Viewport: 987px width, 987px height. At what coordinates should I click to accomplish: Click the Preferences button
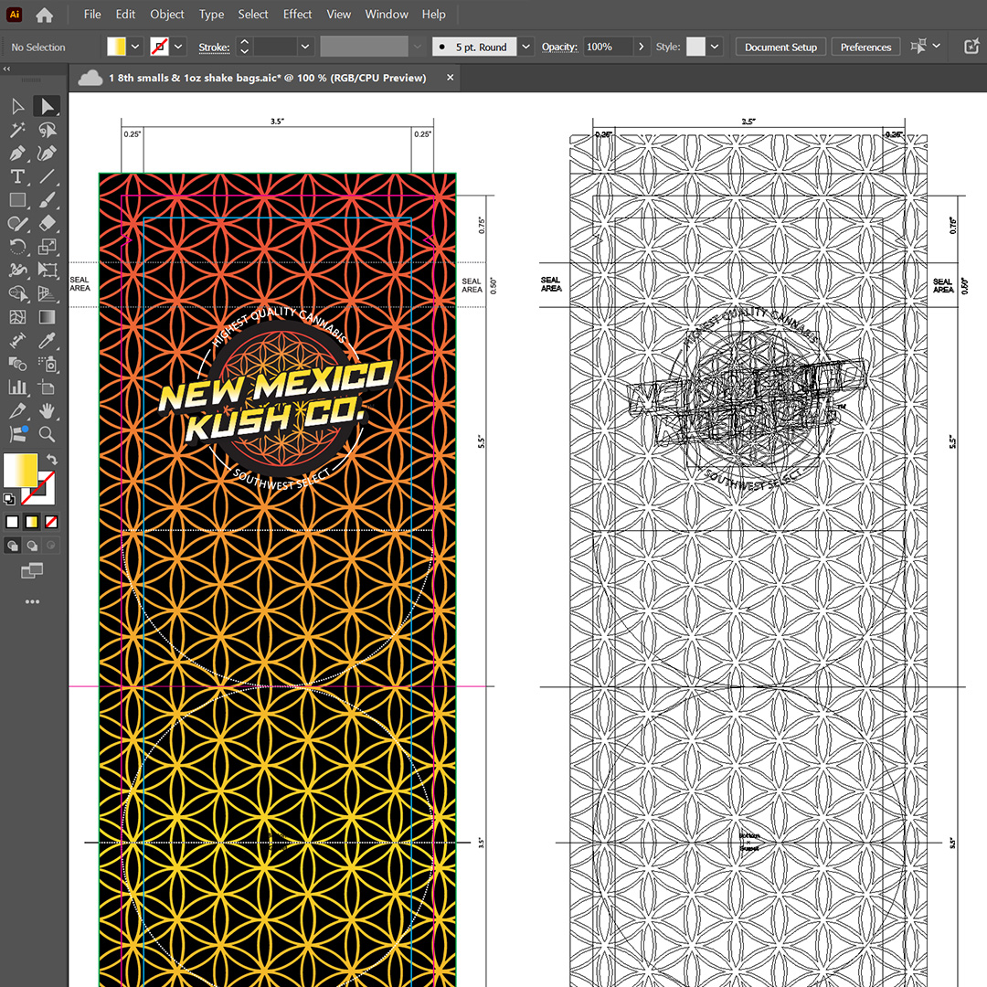(x=865, y=48)
